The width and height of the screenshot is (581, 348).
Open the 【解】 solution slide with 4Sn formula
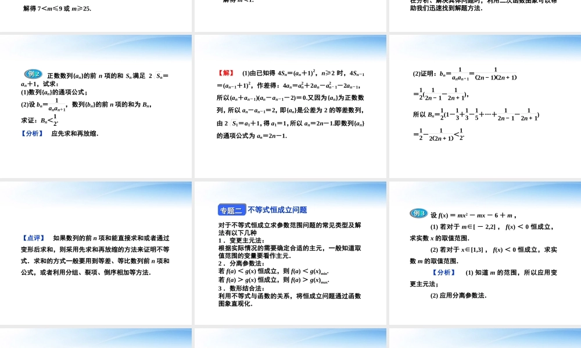click(290, 107)
